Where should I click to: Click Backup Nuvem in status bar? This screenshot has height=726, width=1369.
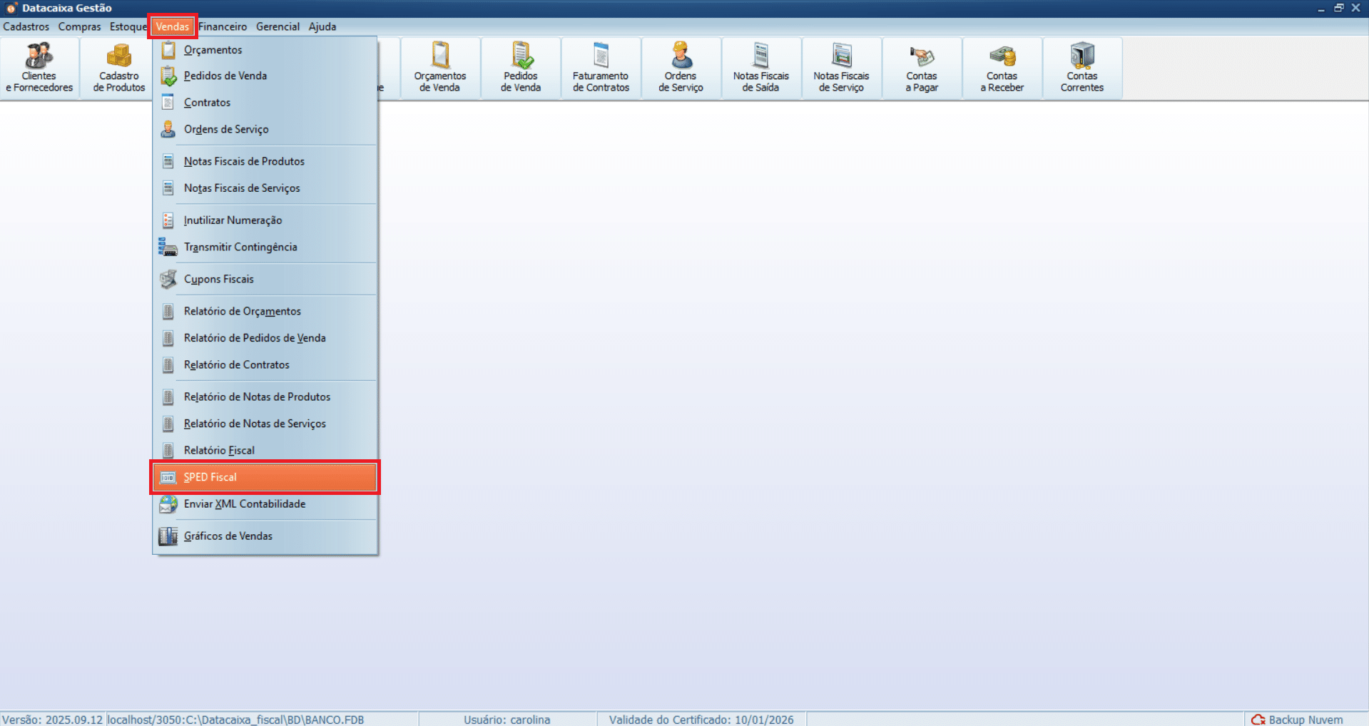(1298, 720)
